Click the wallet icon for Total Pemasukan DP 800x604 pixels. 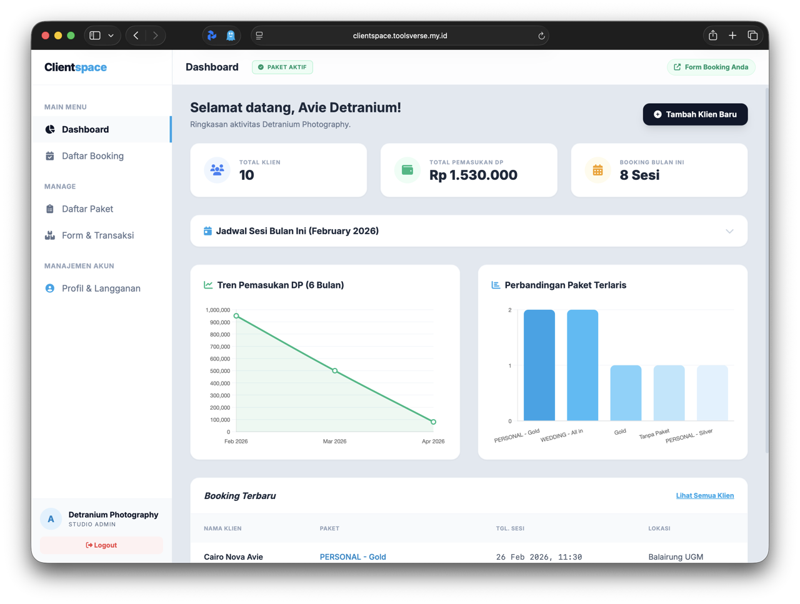(407, 170)
